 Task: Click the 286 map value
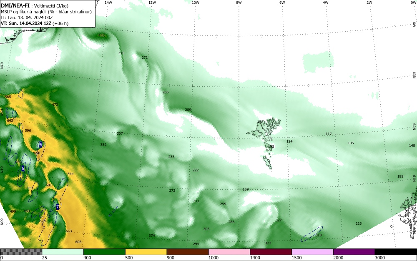click(231, 222)
